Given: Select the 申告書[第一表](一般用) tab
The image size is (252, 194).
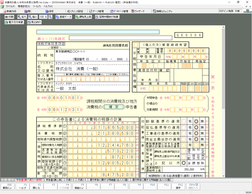Looking at the screenshot, I should tap(29, 180).
